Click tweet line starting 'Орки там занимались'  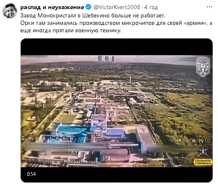[116, 23]
